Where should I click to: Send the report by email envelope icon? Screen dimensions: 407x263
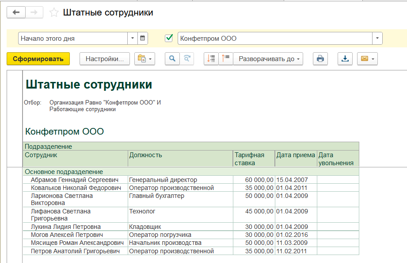click(365, 59)
